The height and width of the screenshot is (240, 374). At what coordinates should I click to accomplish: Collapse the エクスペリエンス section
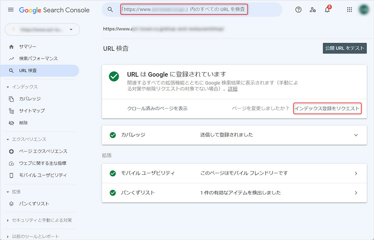26,139
